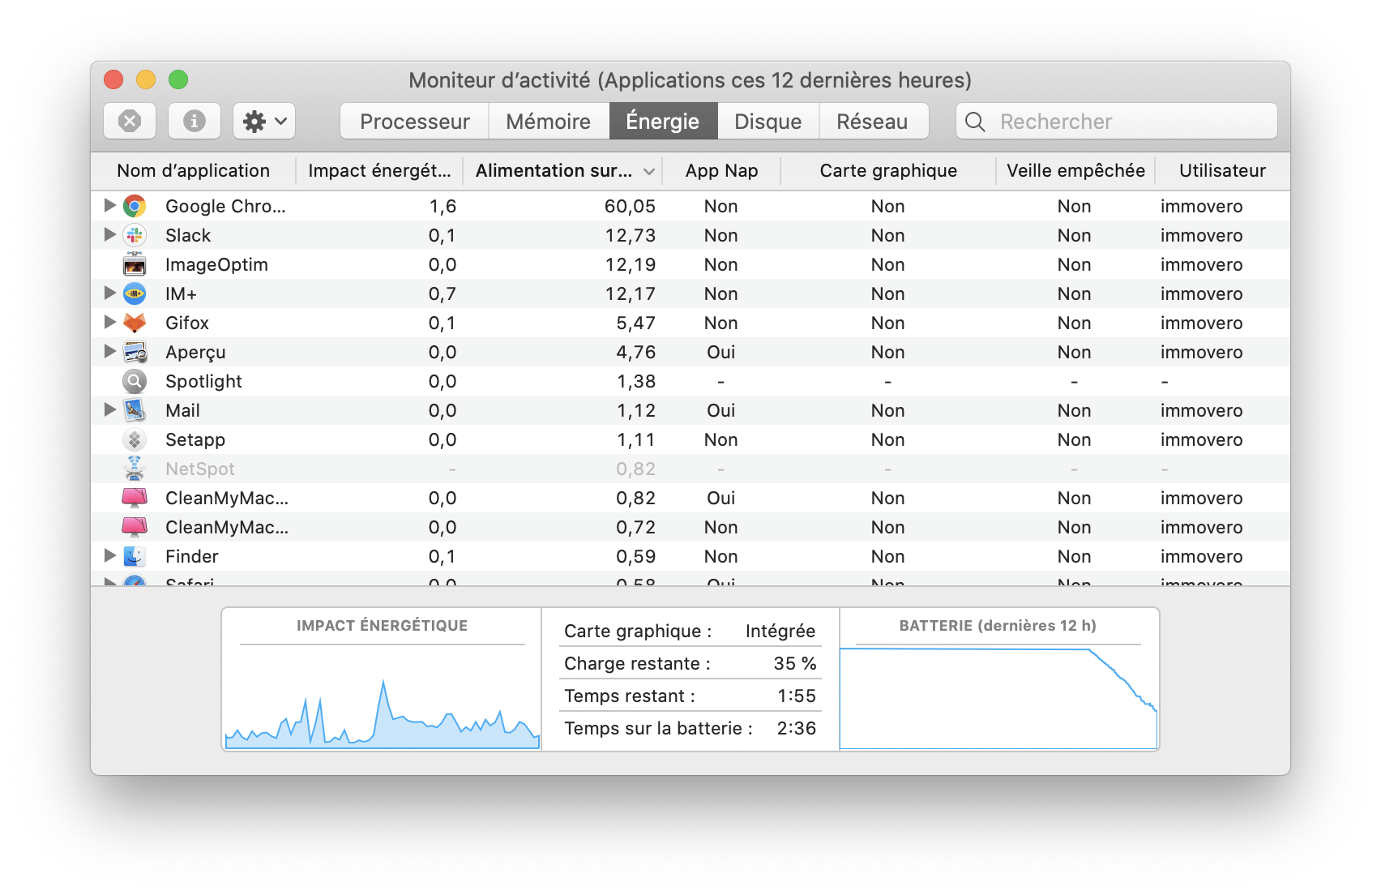Click the Spotlight magnifier icon
Image resolution: width=1381 pixels, height=895 pixels.
135,381
